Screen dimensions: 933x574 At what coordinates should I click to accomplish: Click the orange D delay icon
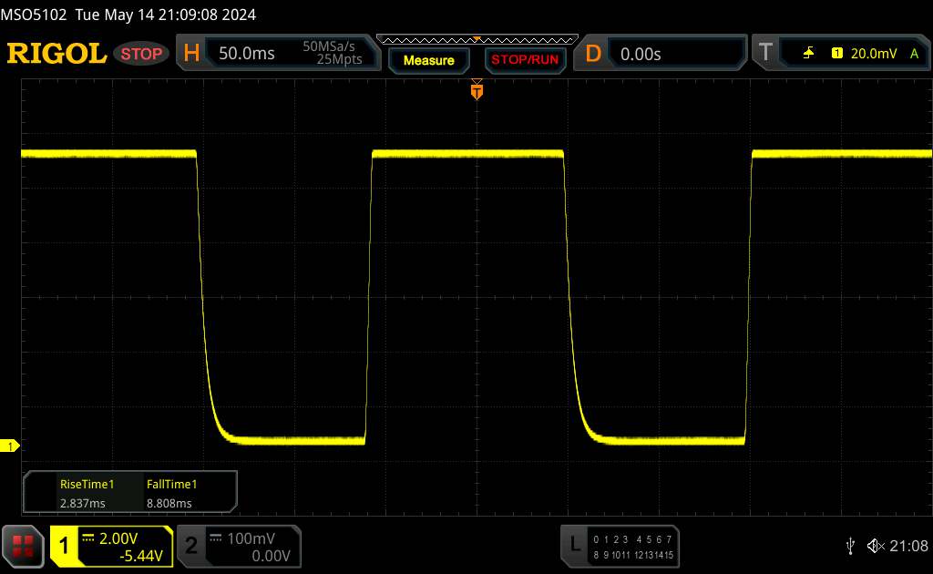coord(593,54)
